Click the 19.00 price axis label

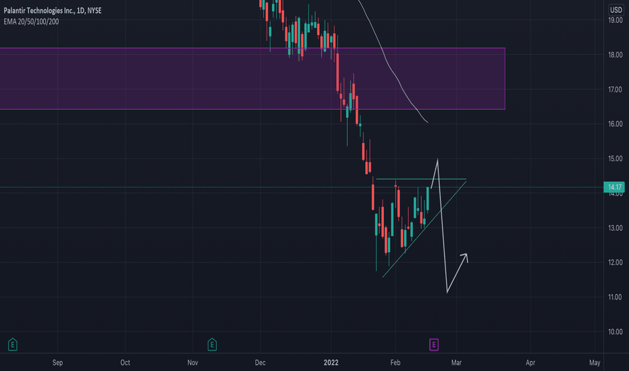pos(616,20)
